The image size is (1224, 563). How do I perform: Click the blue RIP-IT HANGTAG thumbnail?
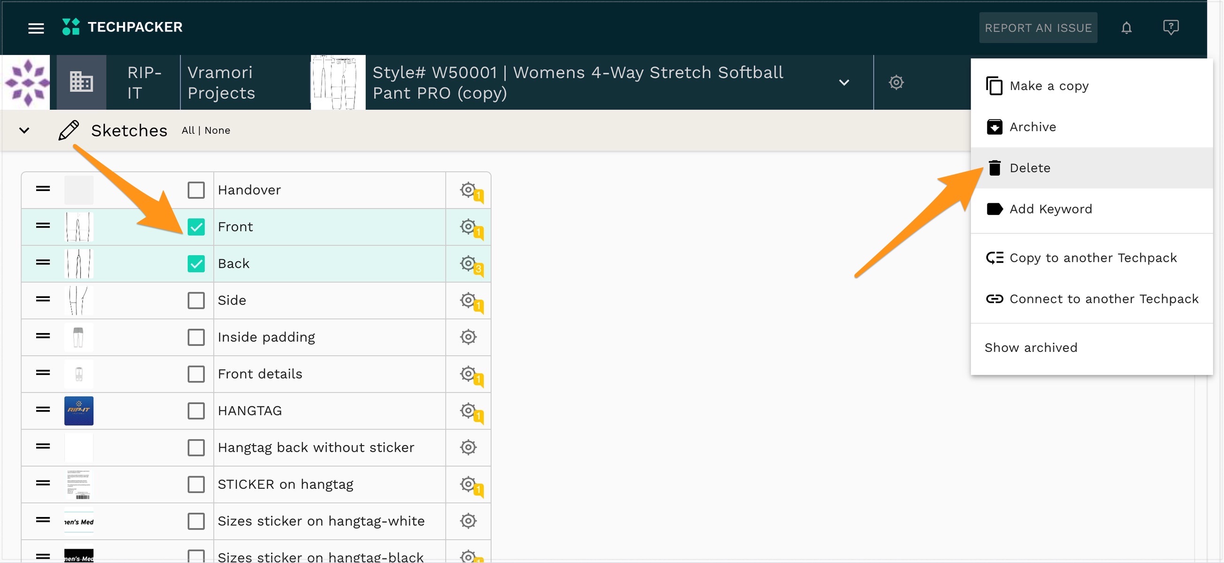78,411
